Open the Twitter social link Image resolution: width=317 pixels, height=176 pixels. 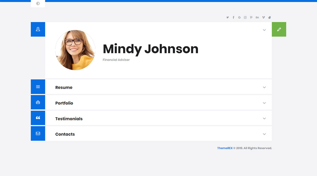227,18
